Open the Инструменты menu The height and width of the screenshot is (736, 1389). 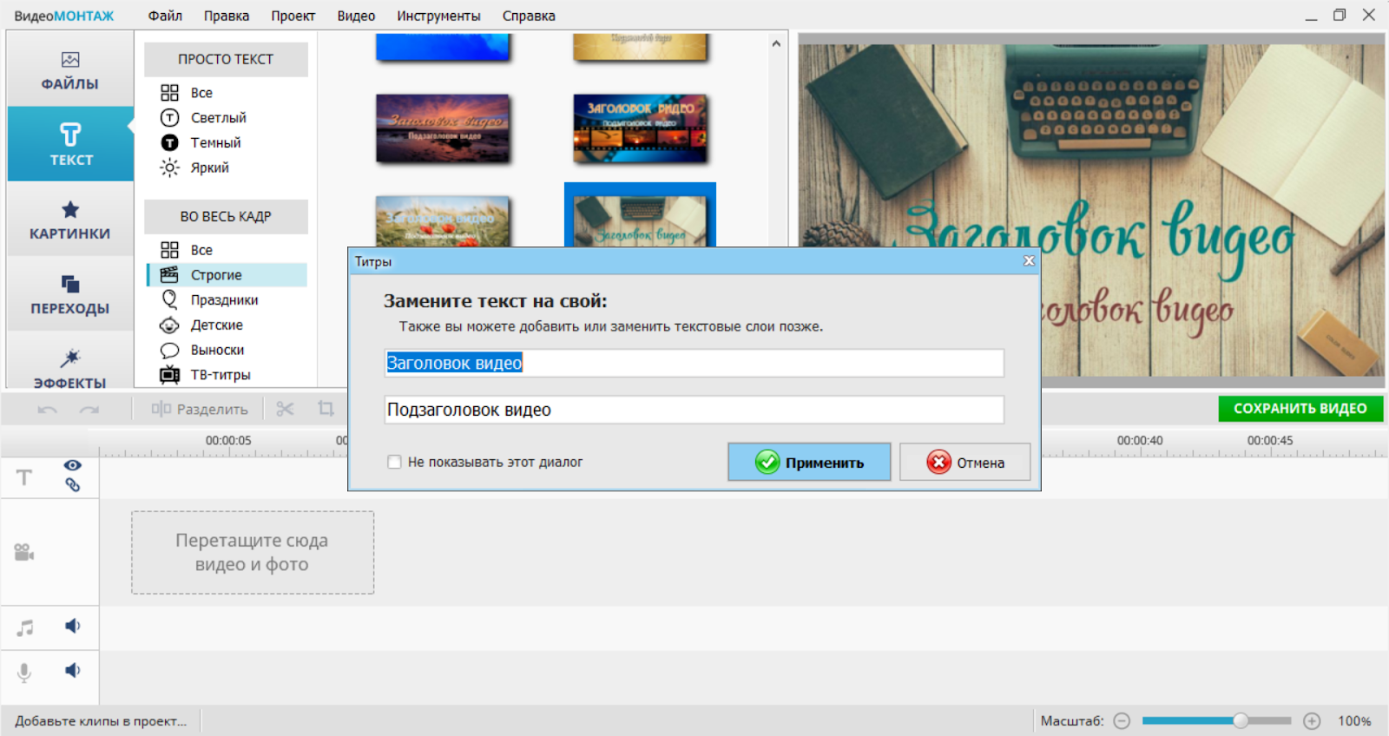(x=438, y=16)
